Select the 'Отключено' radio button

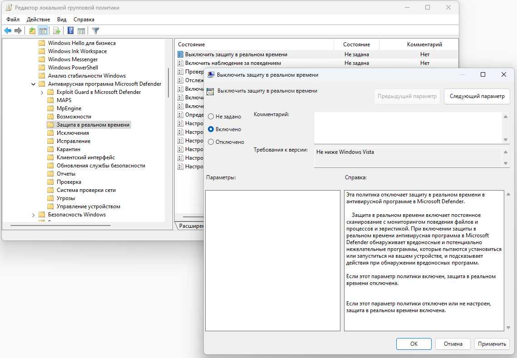[211, 142]
